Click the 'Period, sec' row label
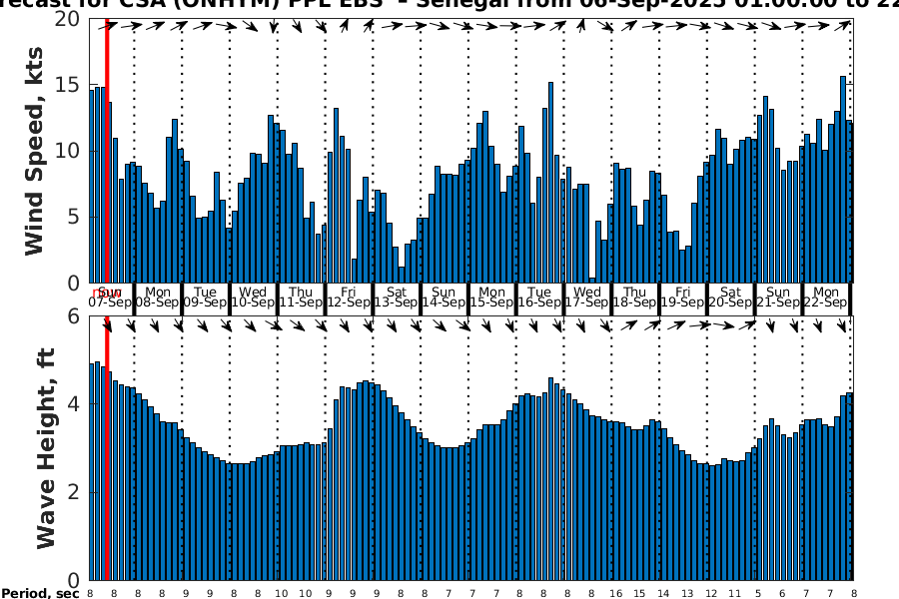 40,593
